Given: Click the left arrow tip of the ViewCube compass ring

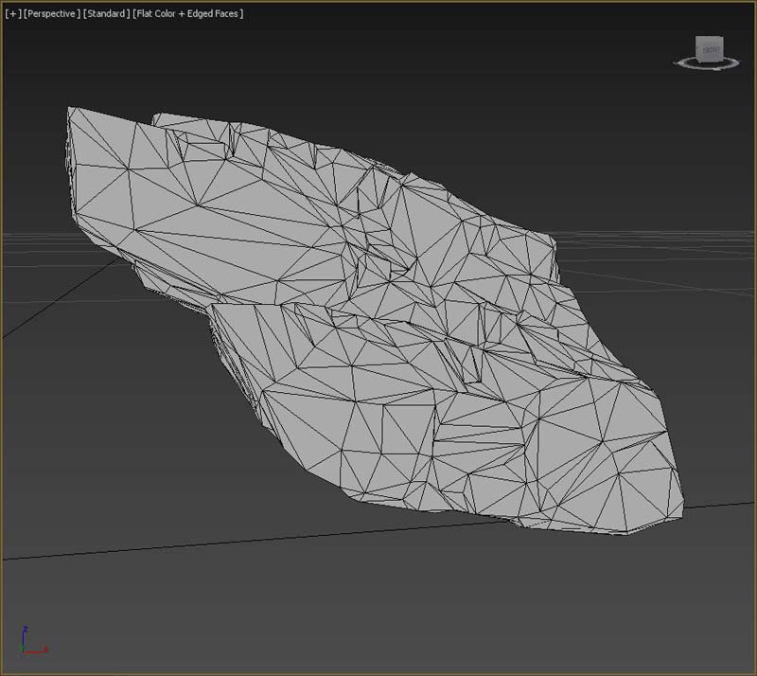Looking at the screenshot, I should 676,62.
